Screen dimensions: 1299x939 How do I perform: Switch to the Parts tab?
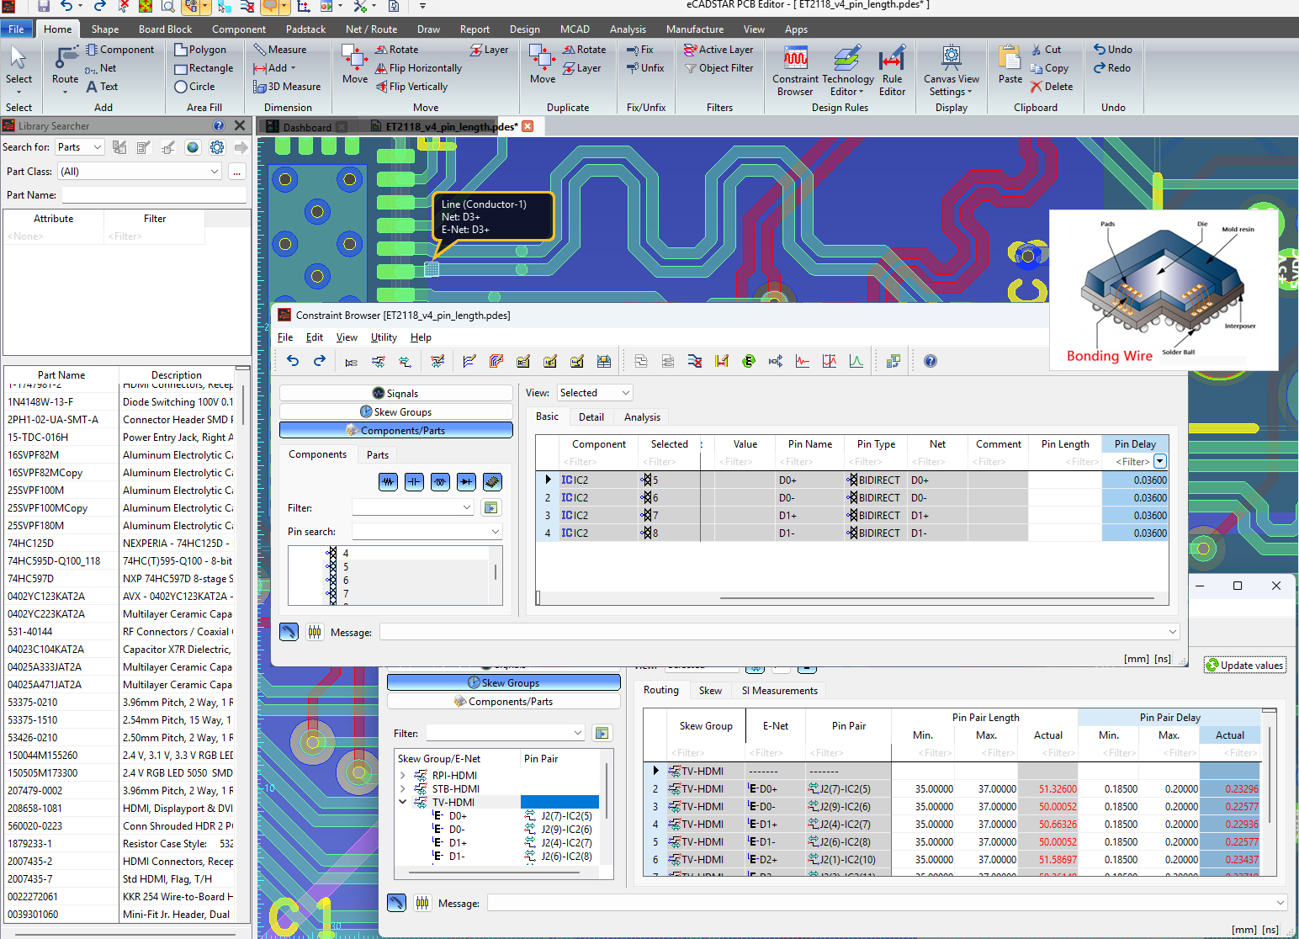pyautogui.click(x=378, y=455)
